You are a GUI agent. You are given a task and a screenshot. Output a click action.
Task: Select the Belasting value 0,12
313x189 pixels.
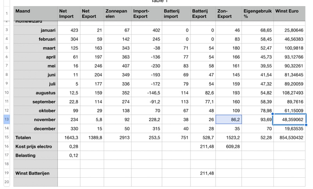(69, 155)
